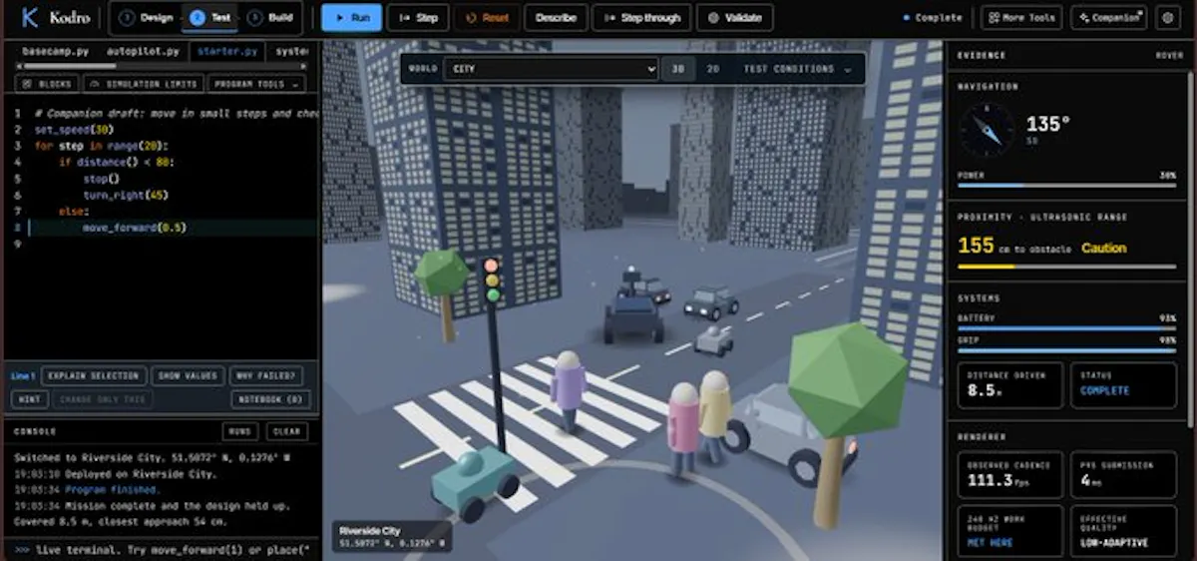Click the Validate button
This screenshot has width=1197, height=561.
(734, 17)
